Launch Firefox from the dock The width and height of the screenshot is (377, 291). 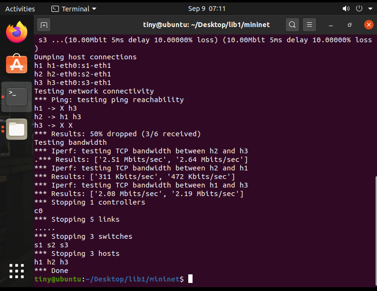pyautogui.click(x=17, y=32)
